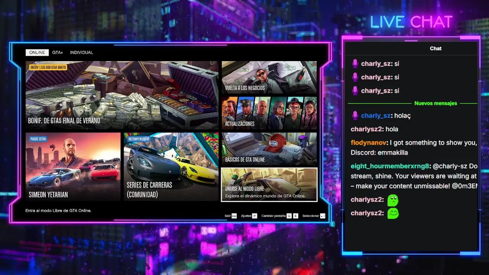Open Series de Carreras (Comunidad) tile
The image size is (489, 275).
171,167
